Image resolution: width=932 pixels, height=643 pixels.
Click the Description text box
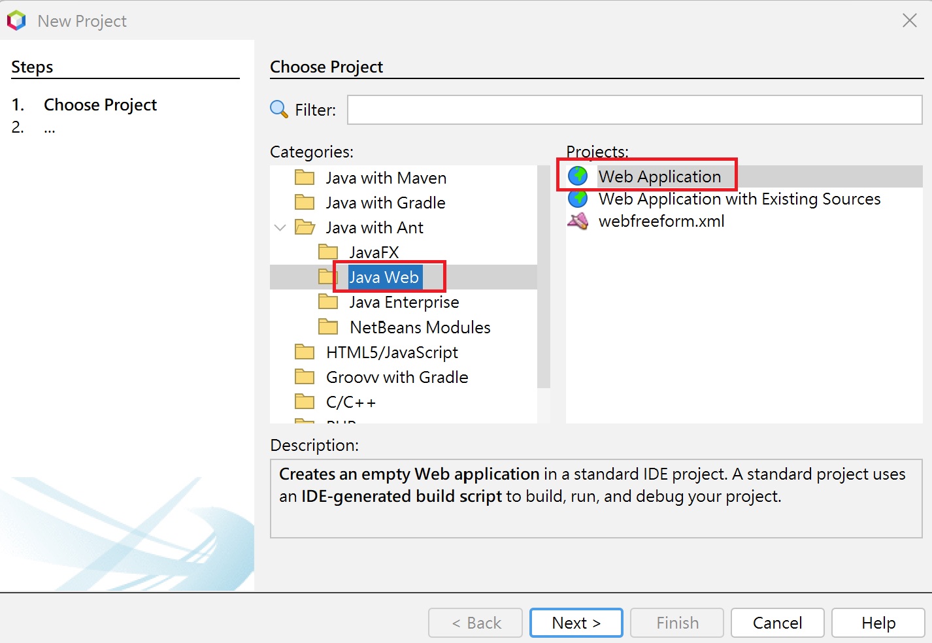click(x=596, y=499)
